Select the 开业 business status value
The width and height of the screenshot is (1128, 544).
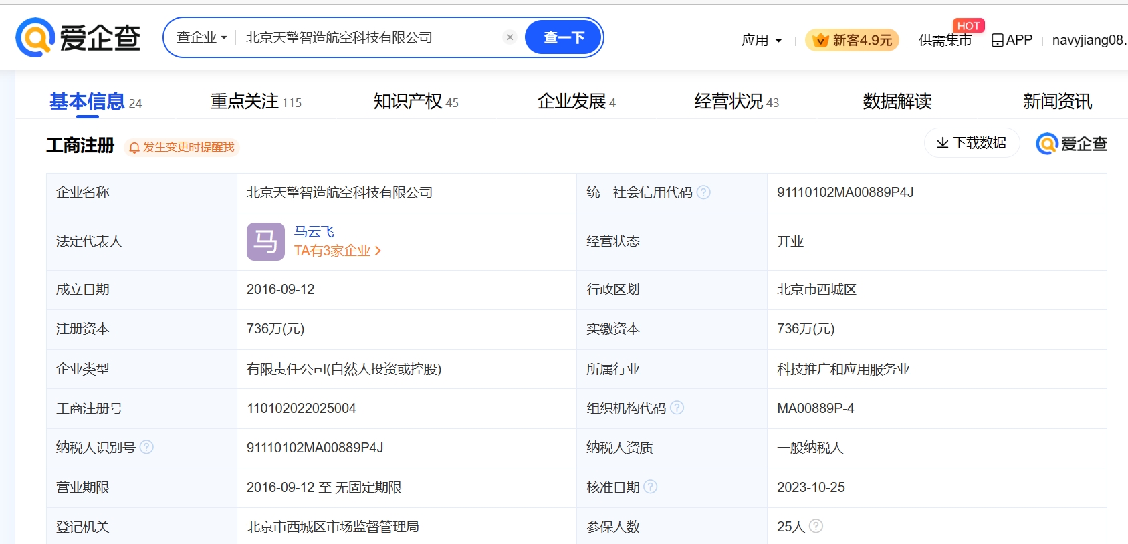(x=790, y=241)
